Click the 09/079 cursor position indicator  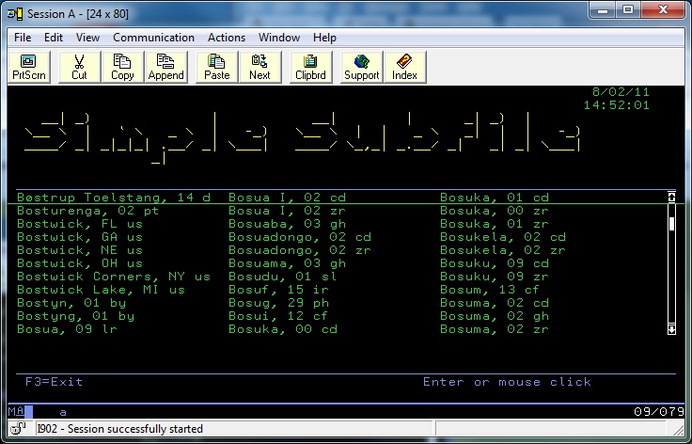[x=659, y=412]
